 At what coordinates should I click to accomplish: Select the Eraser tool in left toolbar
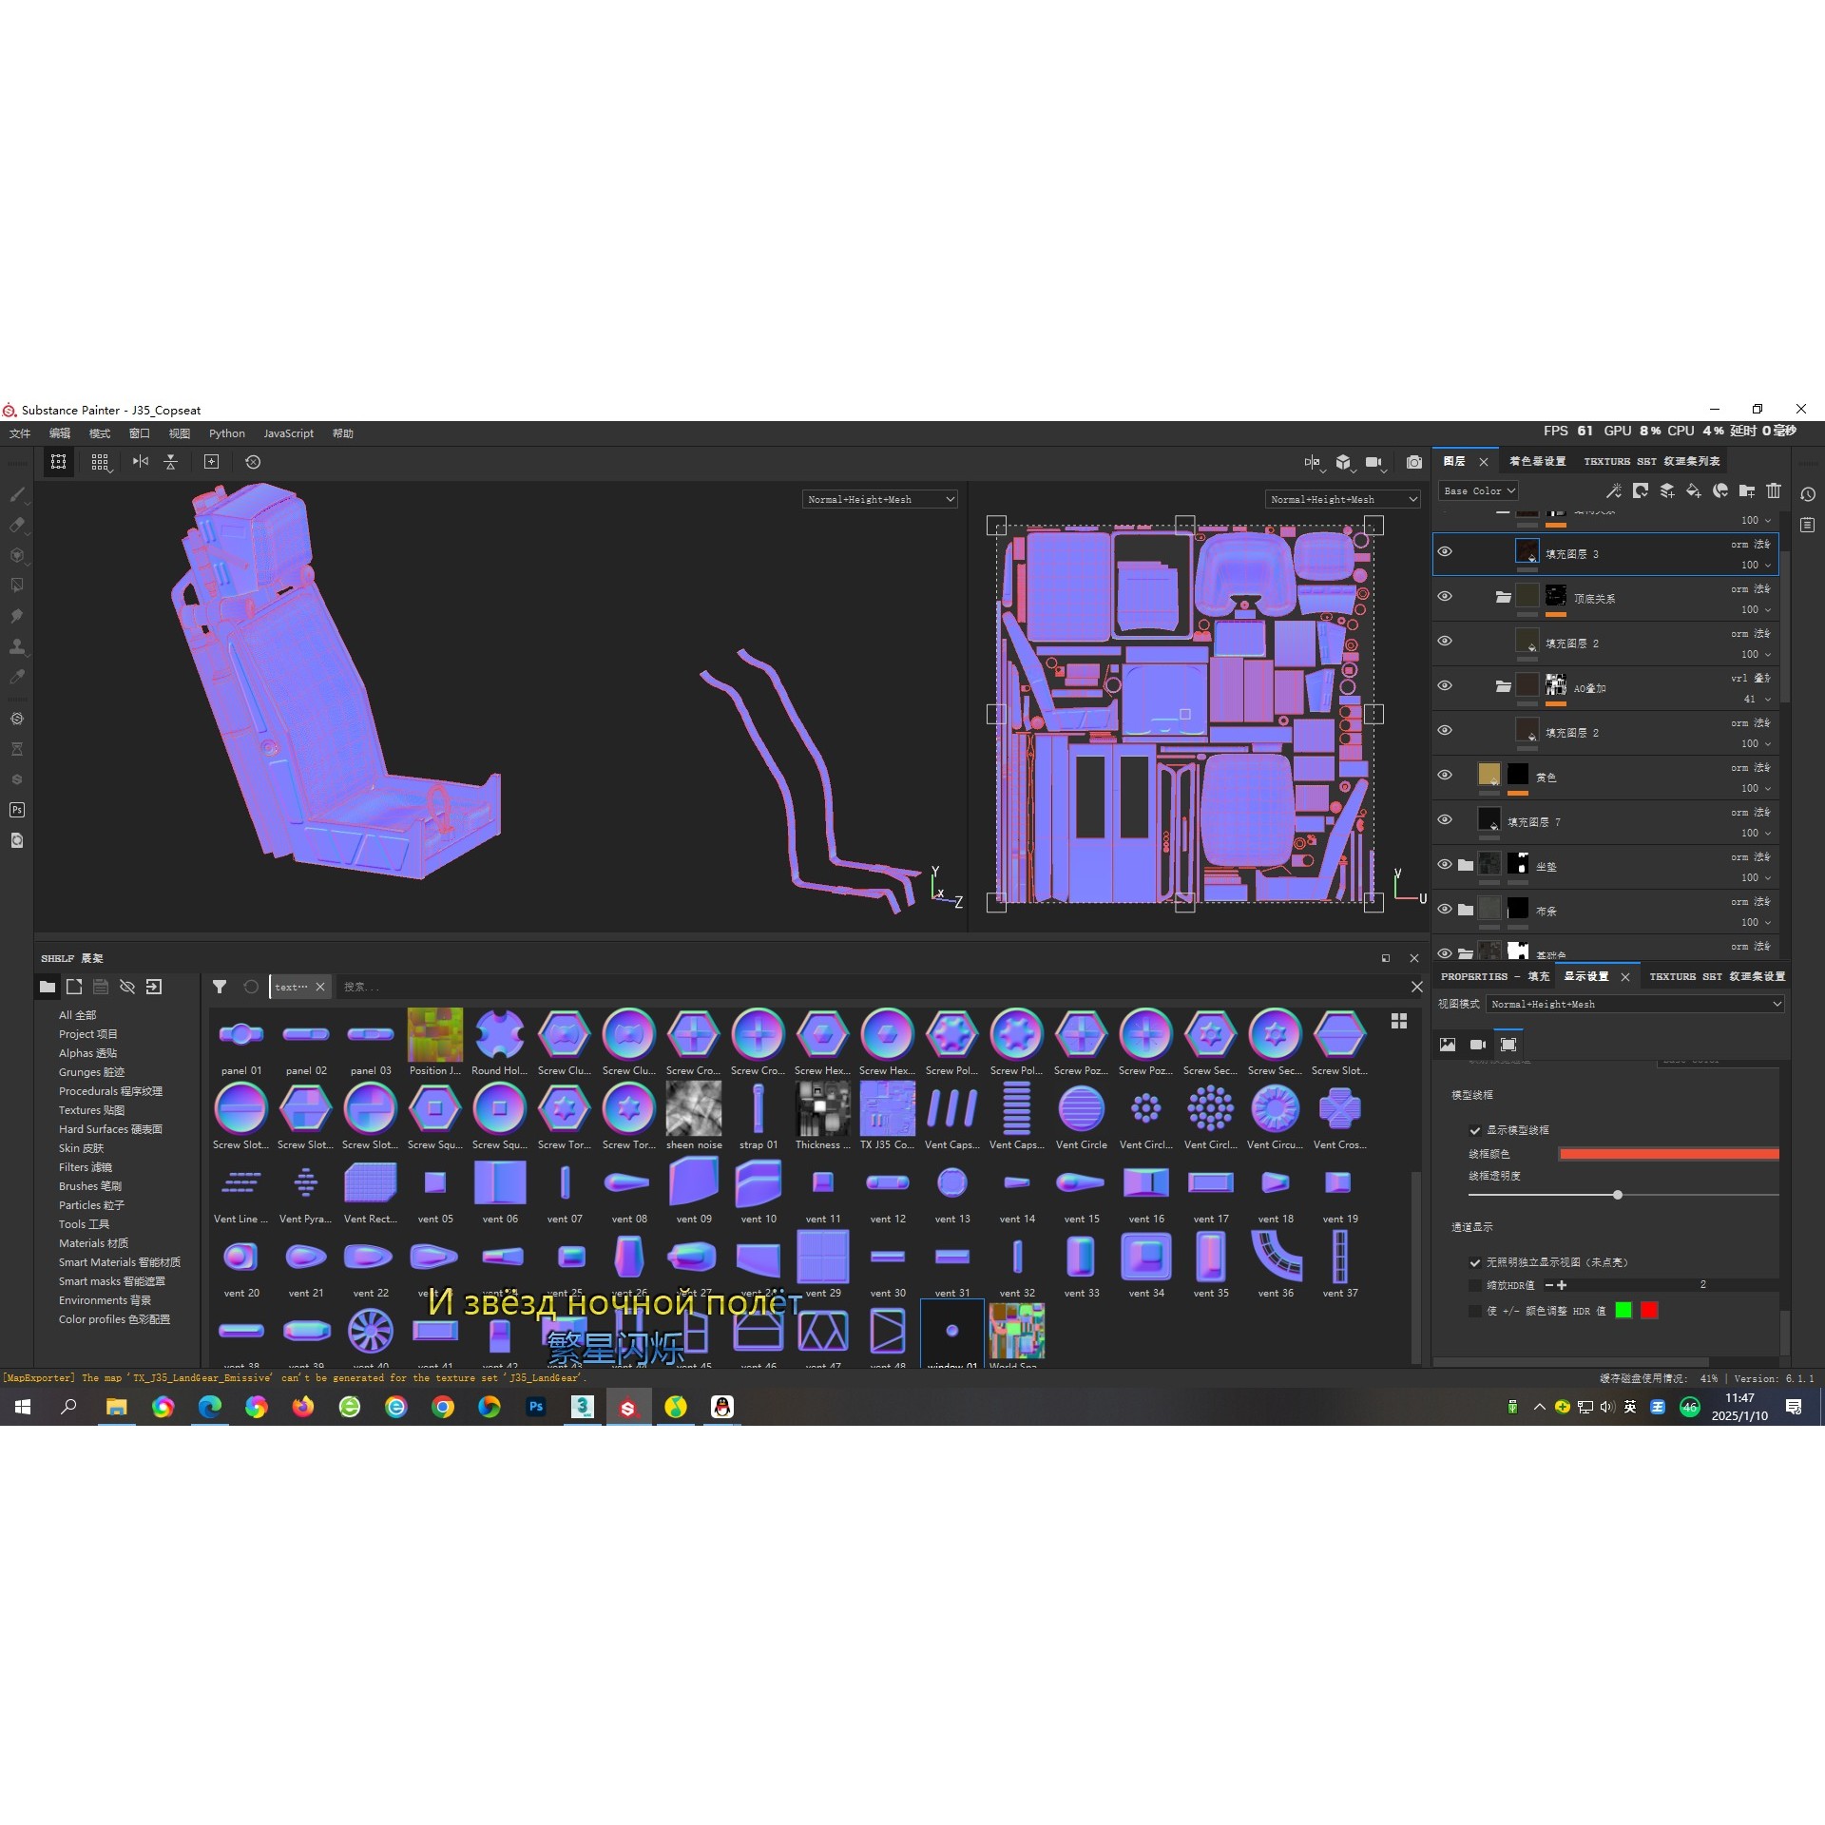pyautogui.click(x=17, y=525)
